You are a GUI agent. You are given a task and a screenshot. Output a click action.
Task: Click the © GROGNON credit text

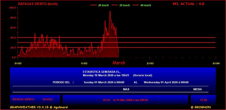point(200,107)
